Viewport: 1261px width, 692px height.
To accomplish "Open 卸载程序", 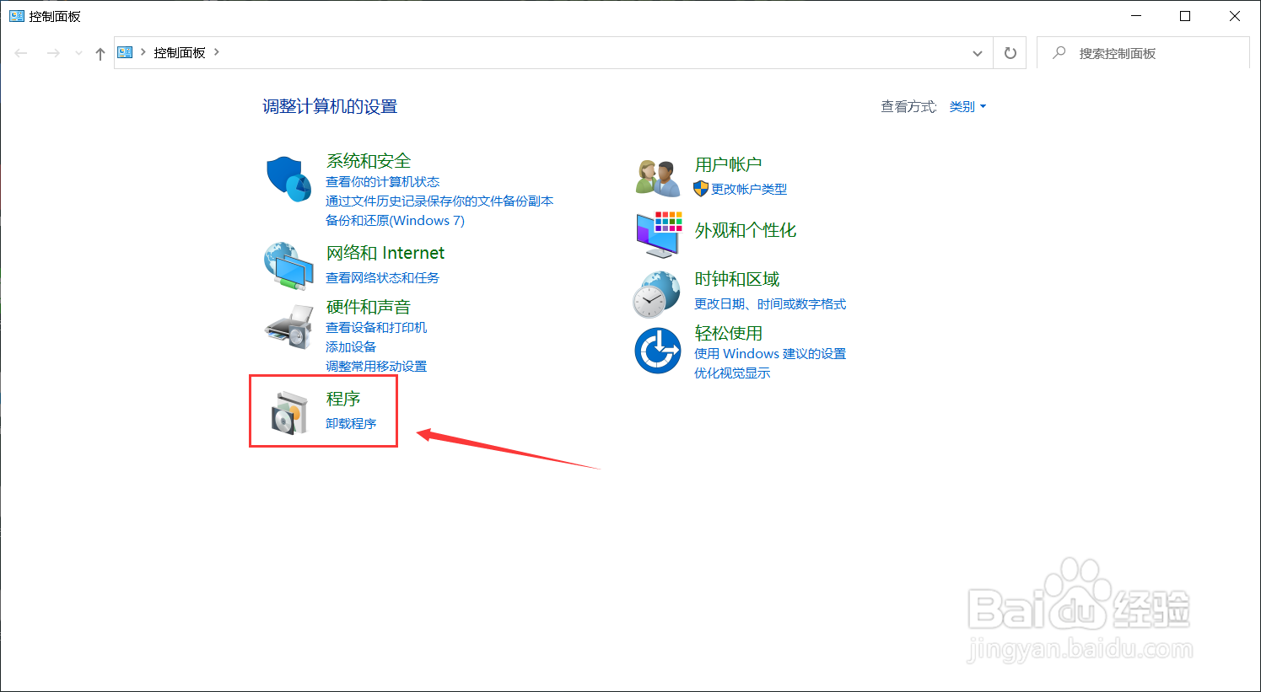I will (x=352, y=422).
